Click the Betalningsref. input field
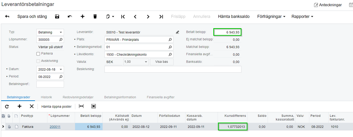The width and height of the screenshot is (353, 137). [50, 84]
